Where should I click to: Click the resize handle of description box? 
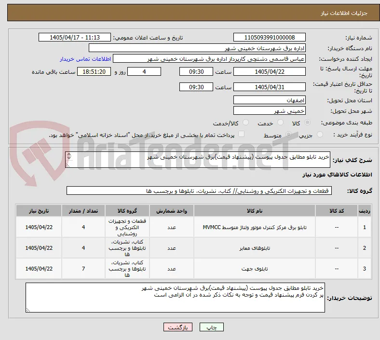point(68,165)
